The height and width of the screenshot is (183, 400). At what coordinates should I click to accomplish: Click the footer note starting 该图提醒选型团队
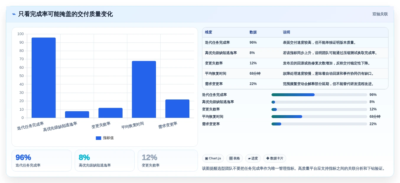coord(294,169)
